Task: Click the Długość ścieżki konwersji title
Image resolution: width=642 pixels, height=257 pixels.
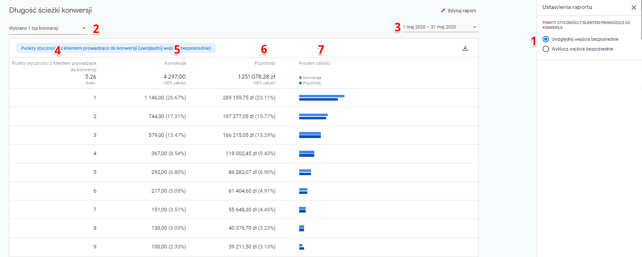Action: point(51,10)
